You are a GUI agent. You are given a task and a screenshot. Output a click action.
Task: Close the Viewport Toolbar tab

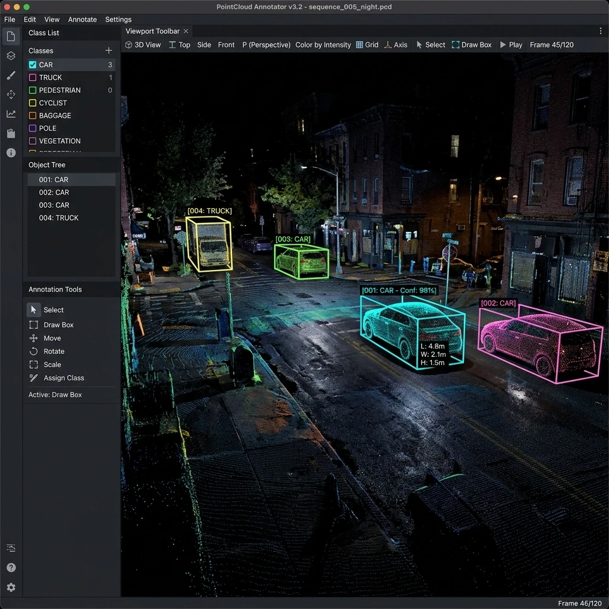[186, 31]
